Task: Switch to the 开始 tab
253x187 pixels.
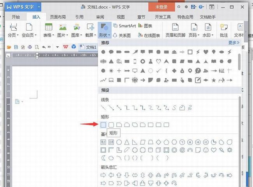Action: click(x=16, y=17)
